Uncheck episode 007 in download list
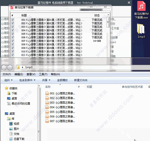Screen dimensions: 150x141 pos(13,41)
